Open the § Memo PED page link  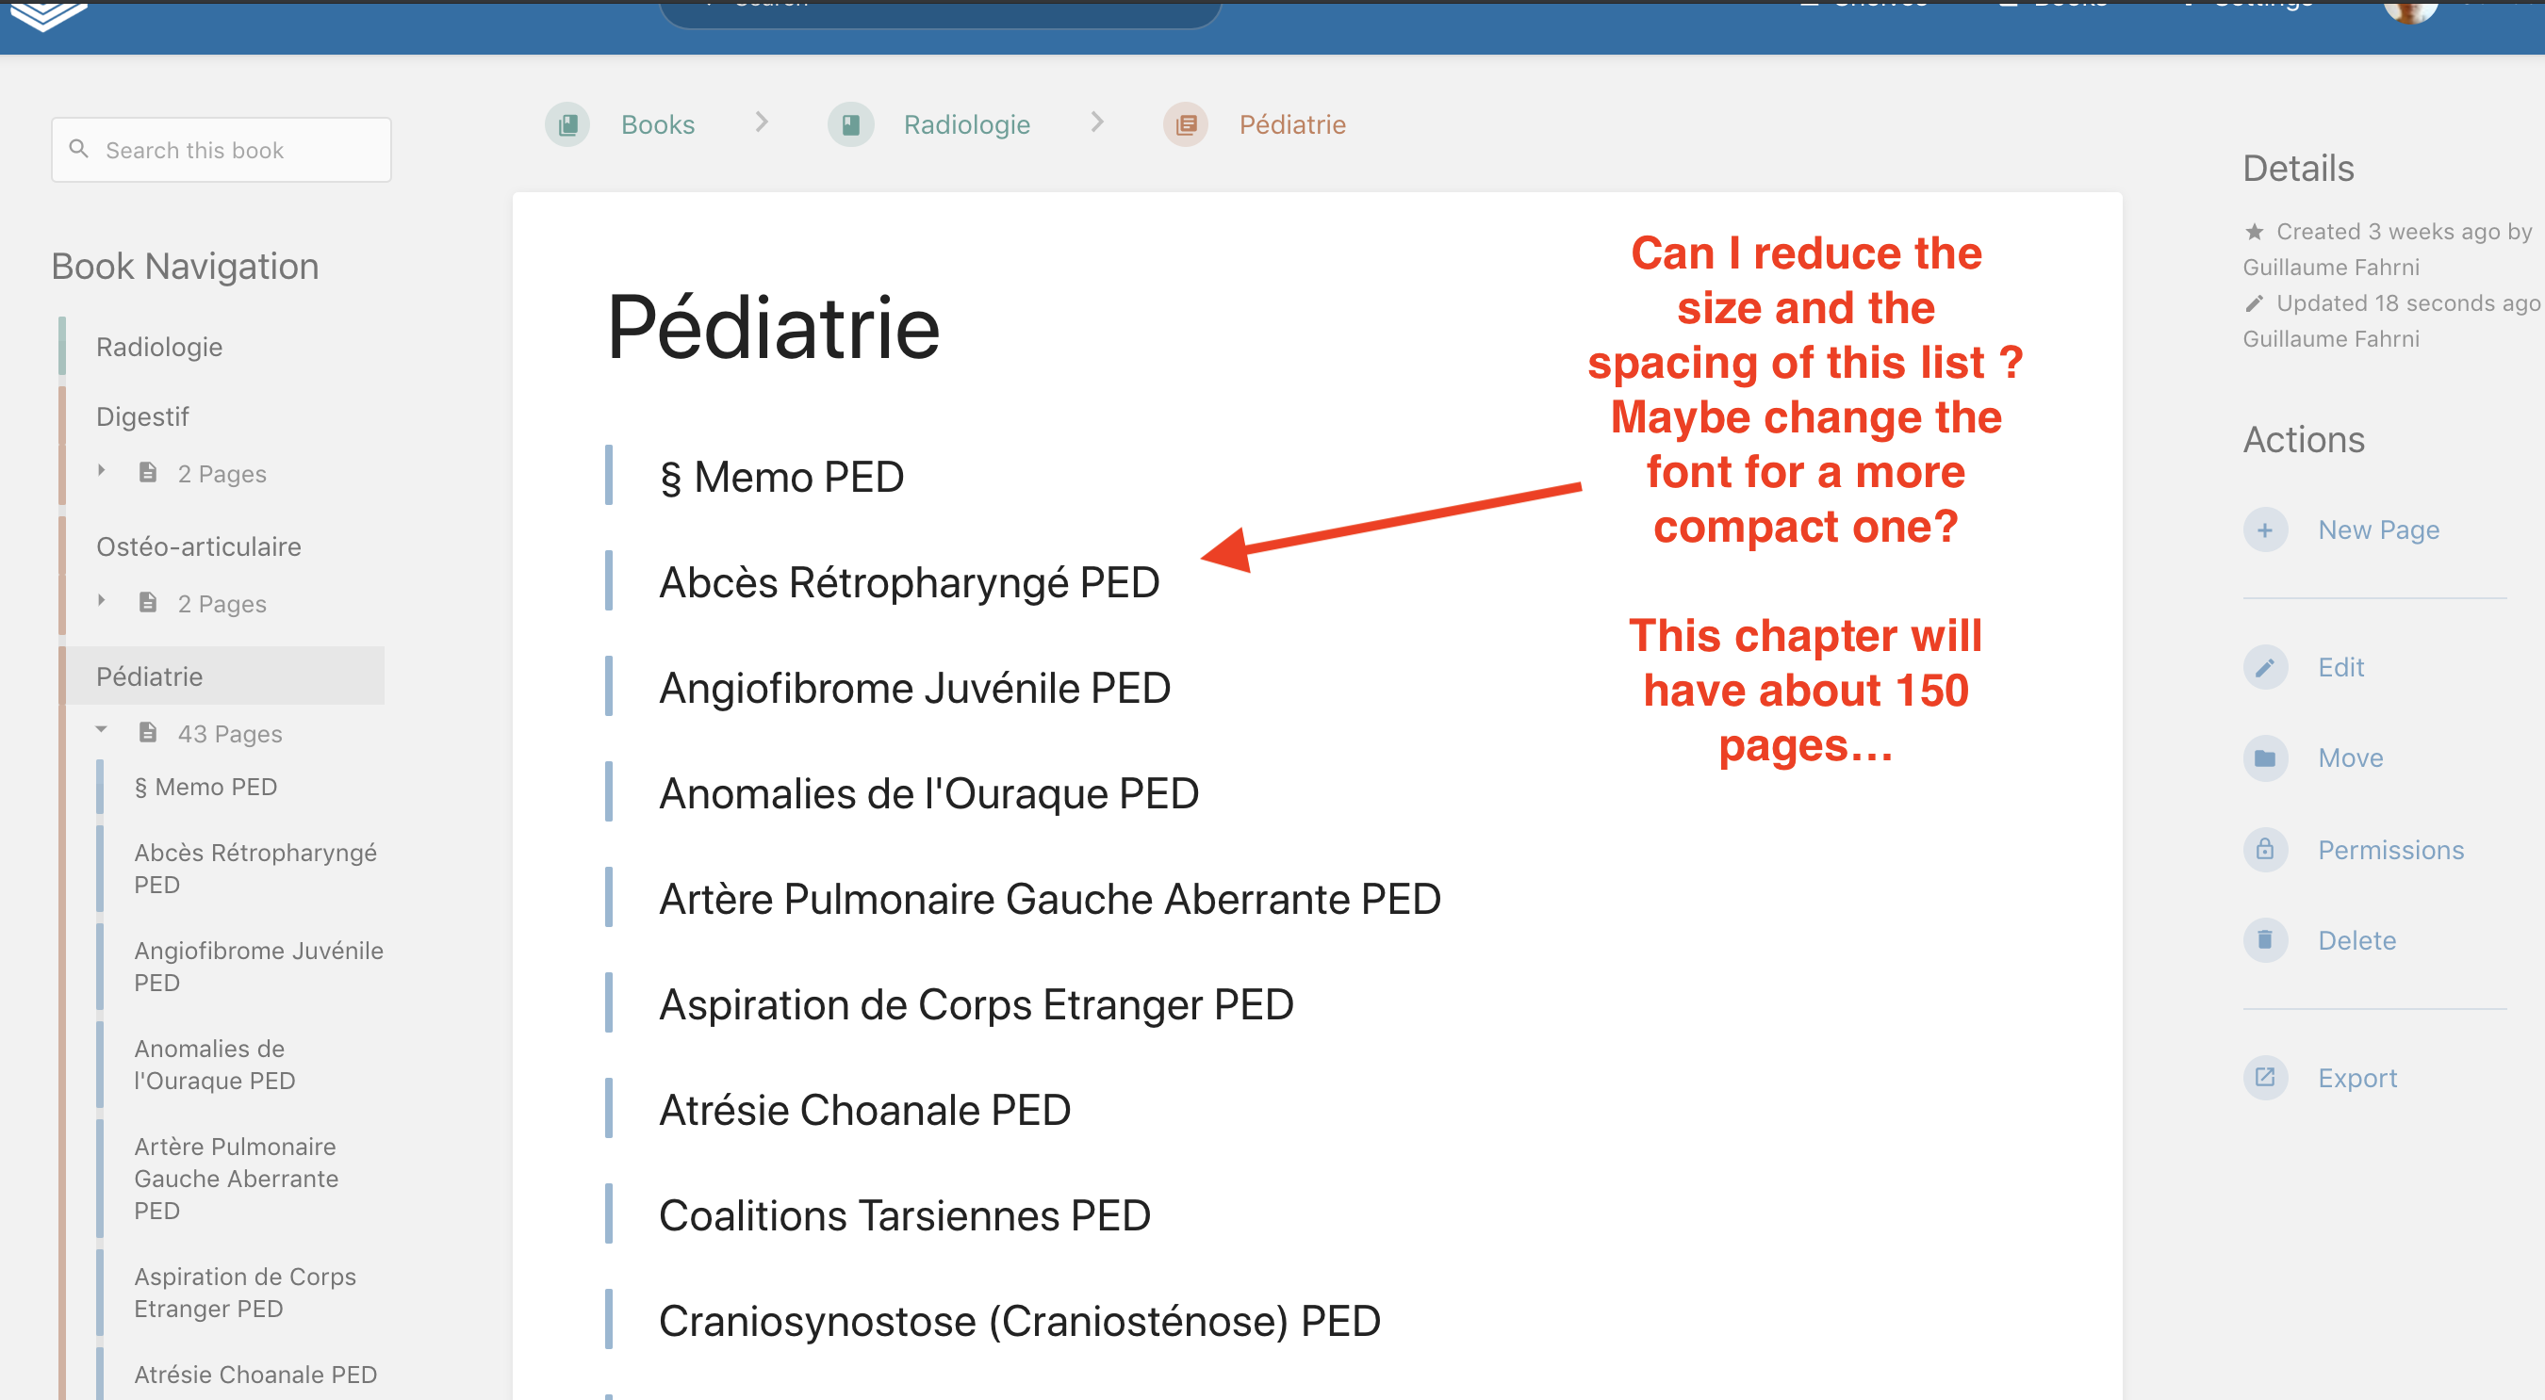[781, 477]
